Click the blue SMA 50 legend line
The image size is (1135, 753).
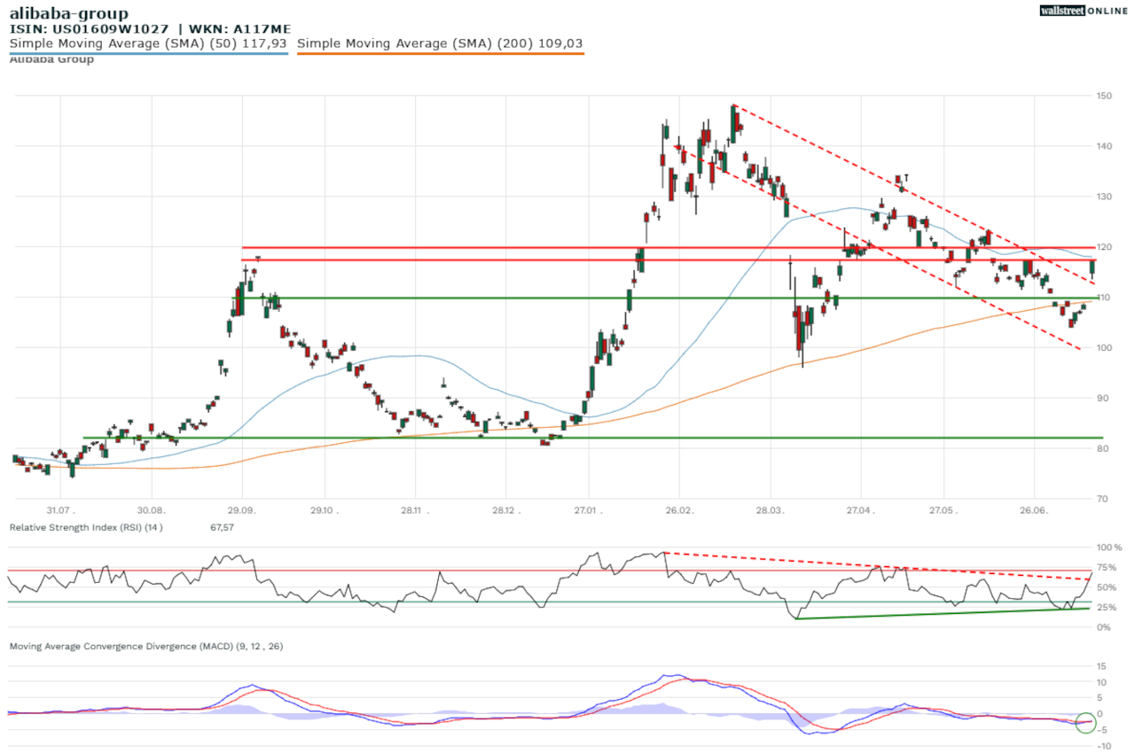tap(149, 53)
